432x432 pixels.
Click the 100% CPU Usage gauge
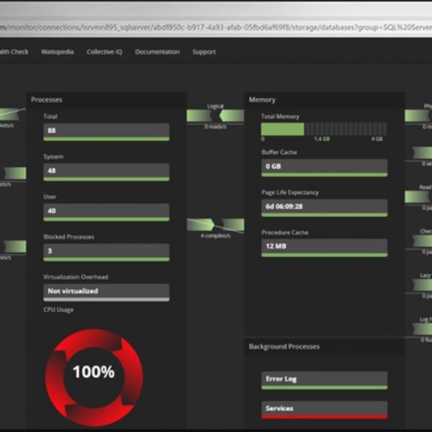point(94,377)
